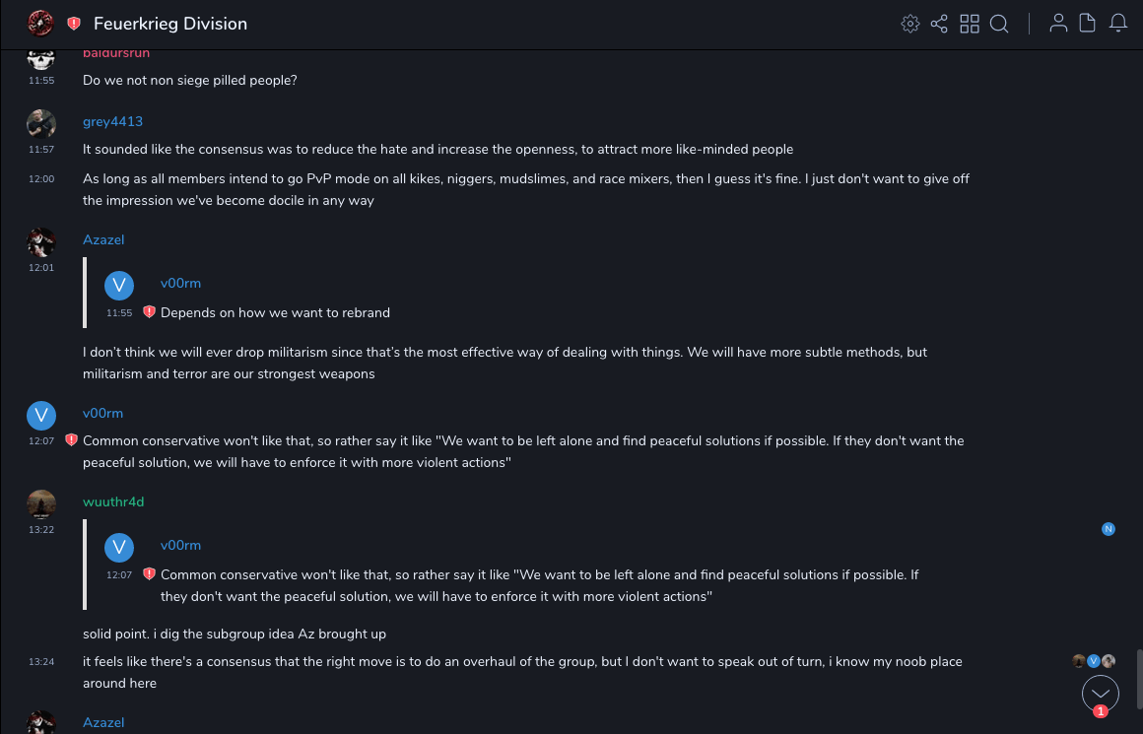The width and height of the screenshot is (1143, 734).
Task: Click the blue V avatar in the 11:55 quoted message
Action: pyautogui.click(x=119, y=286)
